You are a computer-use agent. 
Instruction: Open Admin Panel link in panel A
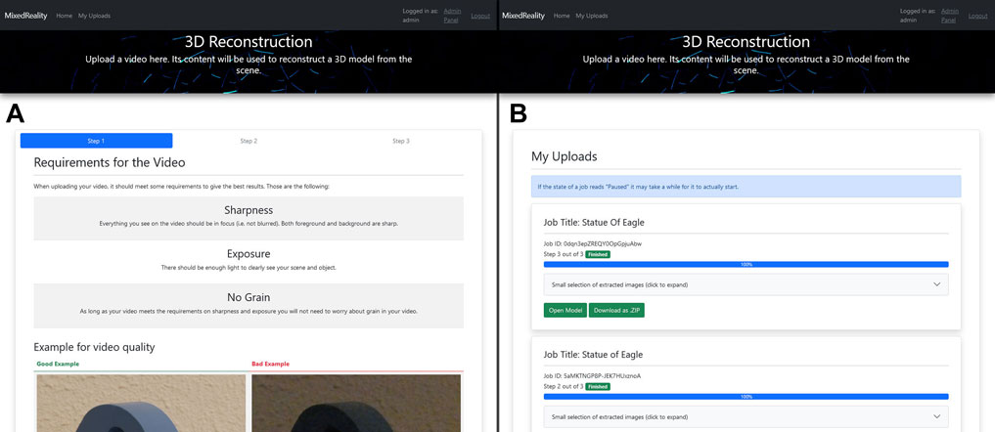pyautogui.click(x=452, y=16)
